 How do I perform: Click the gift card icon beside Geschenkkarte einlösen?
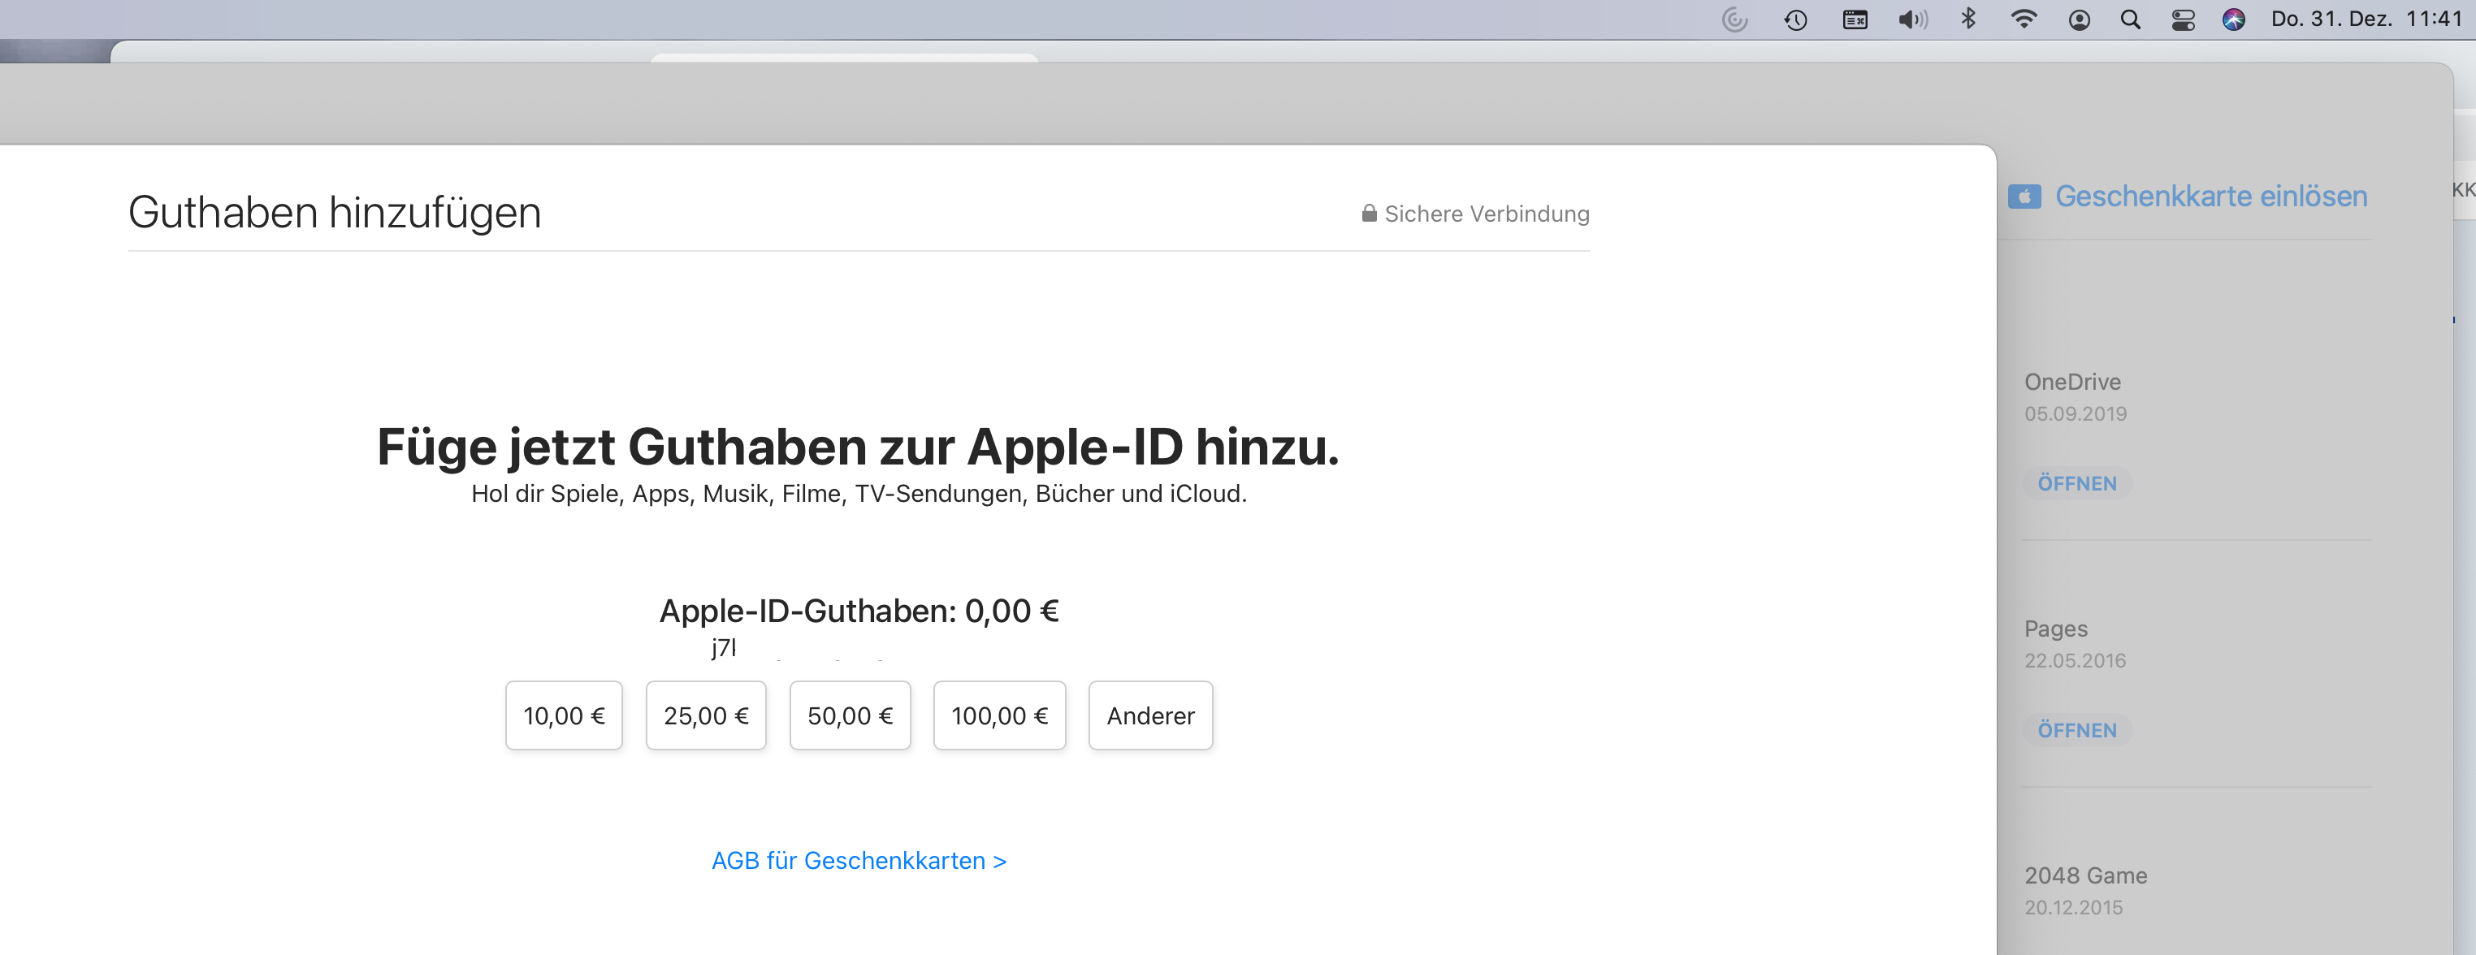coord(2024,197)
